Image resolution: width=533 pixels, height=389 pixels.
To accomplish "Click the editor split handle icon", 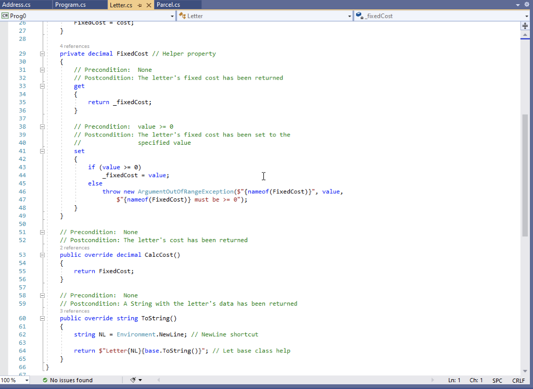I will pyautogui.click(x=525, y=26).
